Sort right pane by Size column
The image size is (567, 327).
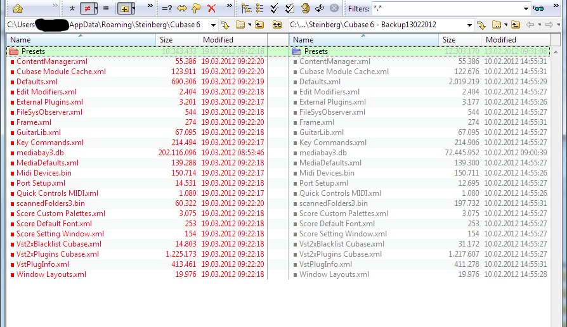[x=460, y=40]
